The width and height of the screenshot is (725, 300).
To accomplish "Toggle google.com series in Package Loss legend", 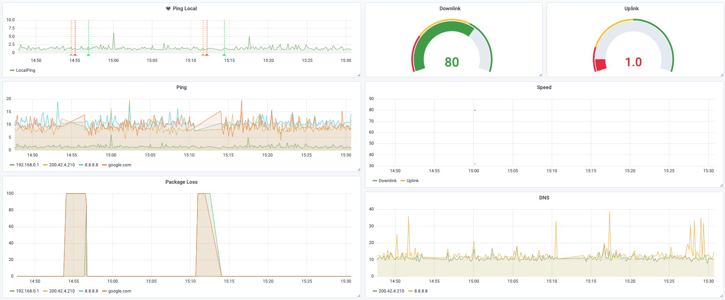I will (120, 291).
